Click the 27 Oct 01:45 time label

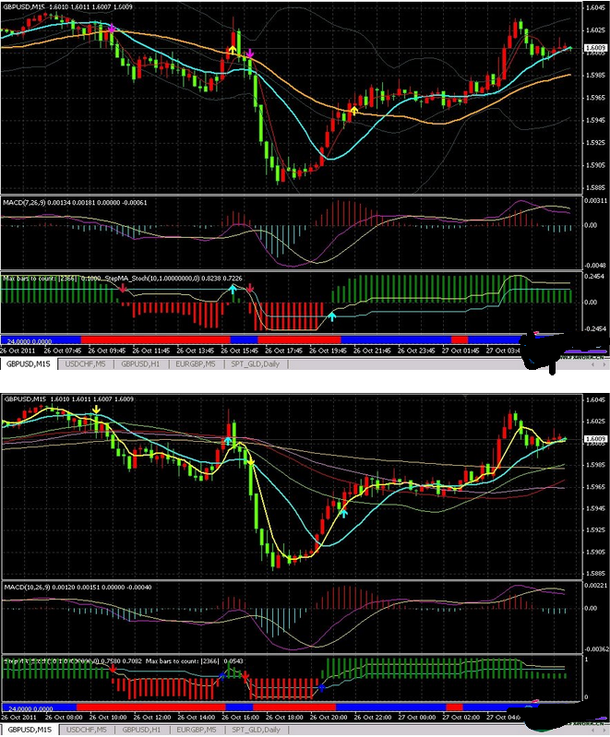tap(460, 351)
